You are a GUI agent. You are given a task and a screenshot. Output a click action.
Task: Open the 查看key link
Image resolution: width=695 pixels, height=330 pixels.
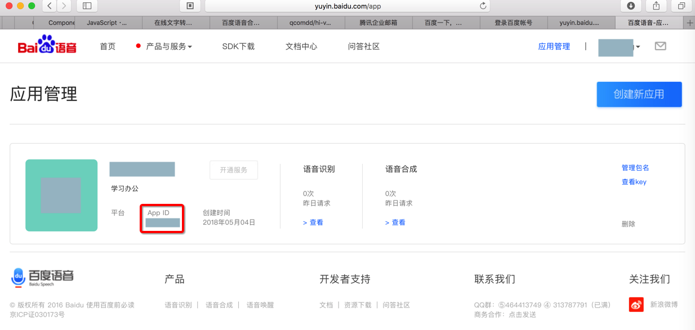point(634,182)
